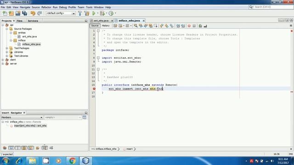Toggle Show Non-Public Members in Navigator
The image size is (294, 165).
tap(24, 148)
